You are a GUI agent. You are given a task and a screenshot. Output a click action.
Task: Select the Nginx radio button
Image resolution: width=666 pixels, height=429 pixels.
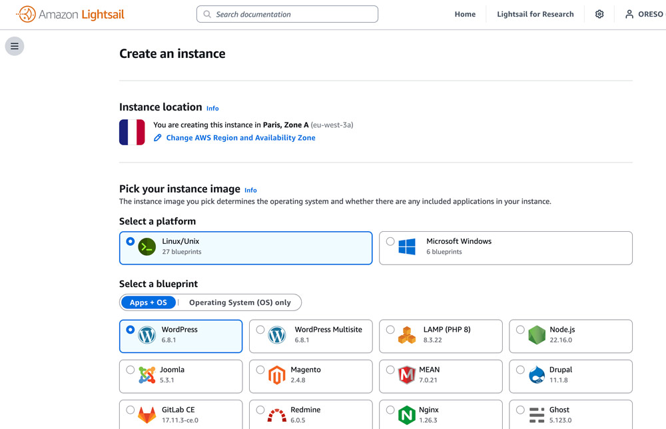pyautogui.click(x=390, y=410)
